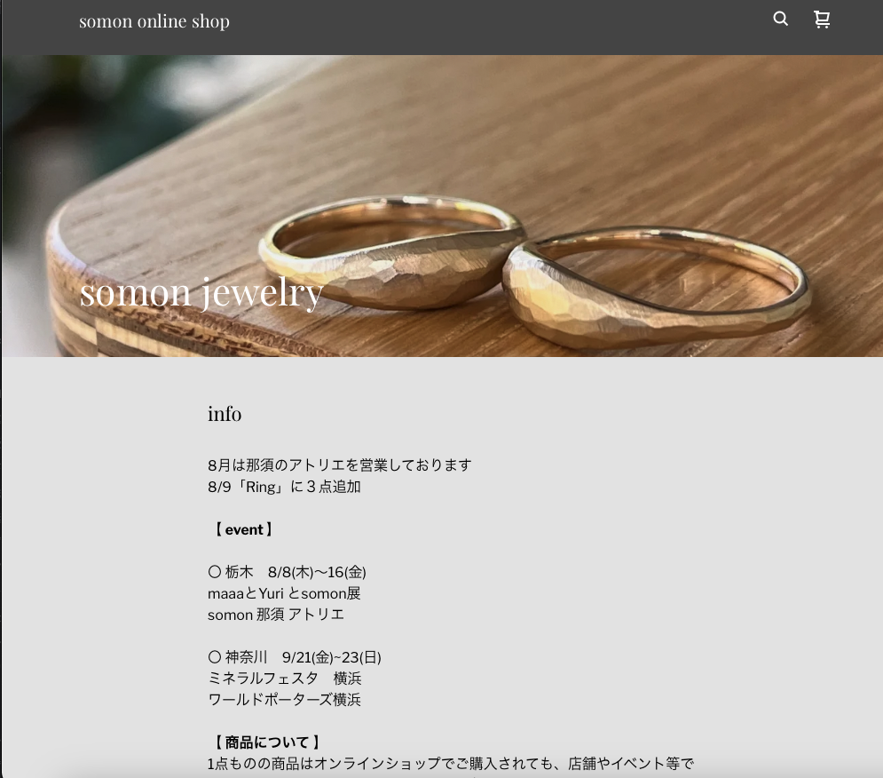Open the shopping cart icon
The width and height of the screenshot is (883, 778).
point(822,20)
